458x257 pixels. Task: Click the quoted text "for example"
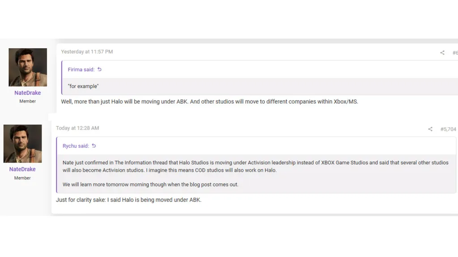click(83, 86)
